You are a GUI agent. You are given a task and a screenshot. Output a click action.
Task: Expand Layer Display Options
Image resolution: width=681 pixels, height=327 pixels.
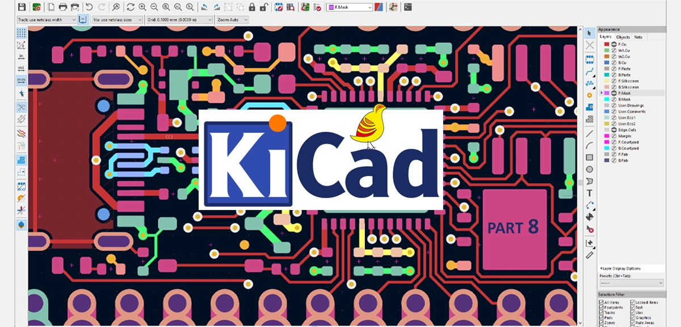tap(621, 269)
